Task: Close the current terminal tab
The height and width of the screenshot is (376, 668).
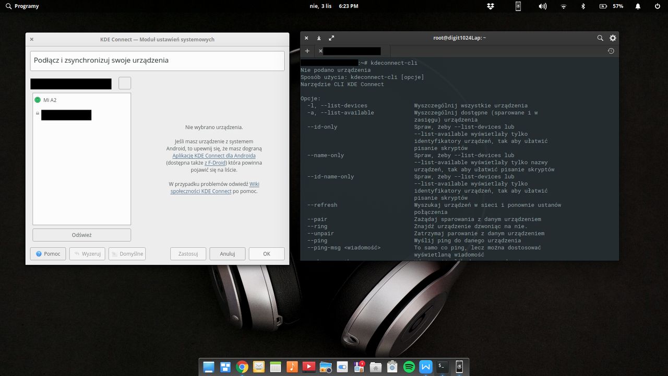Action: point(320,51)
